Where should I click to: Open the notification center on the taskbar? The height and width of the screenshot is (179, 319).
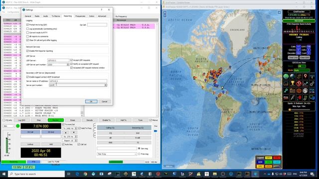(x=313, y=174)
